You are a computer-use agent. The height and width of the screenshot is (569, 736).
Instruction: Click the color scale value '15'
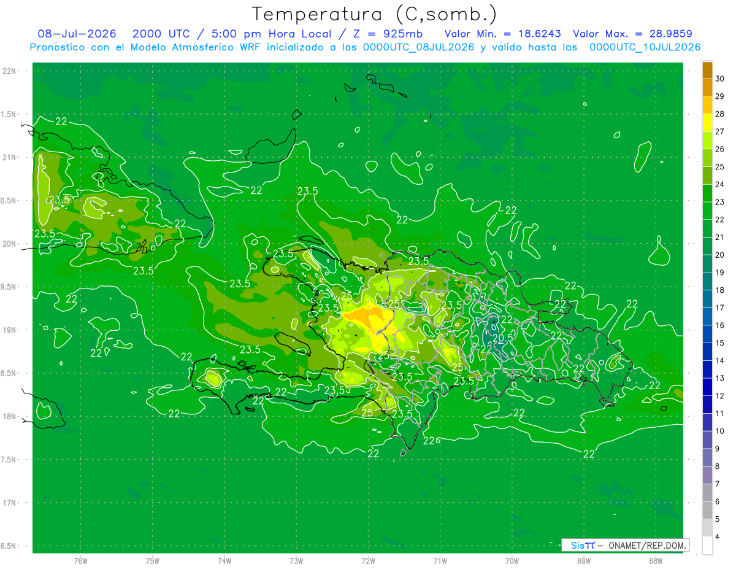(x=720, y=343)
